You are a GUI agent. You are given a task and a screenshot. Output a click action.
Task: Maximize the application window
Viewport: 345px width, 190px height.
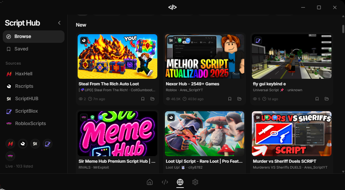(319, 8)
